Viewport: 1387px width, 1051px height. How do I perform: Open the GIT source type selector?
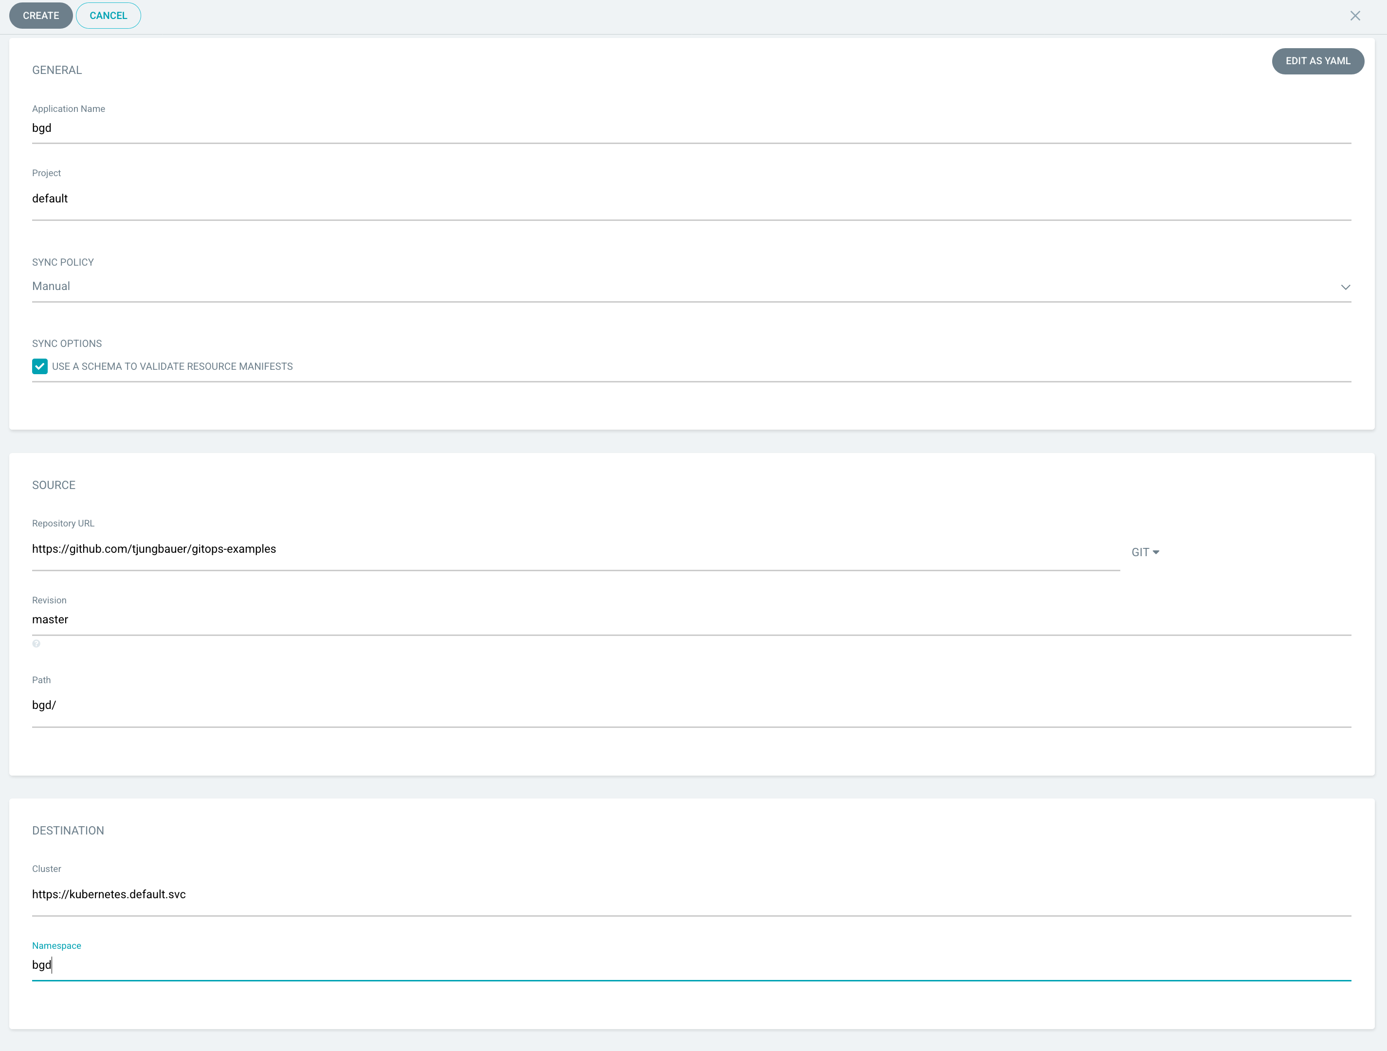coord(1145,552)
